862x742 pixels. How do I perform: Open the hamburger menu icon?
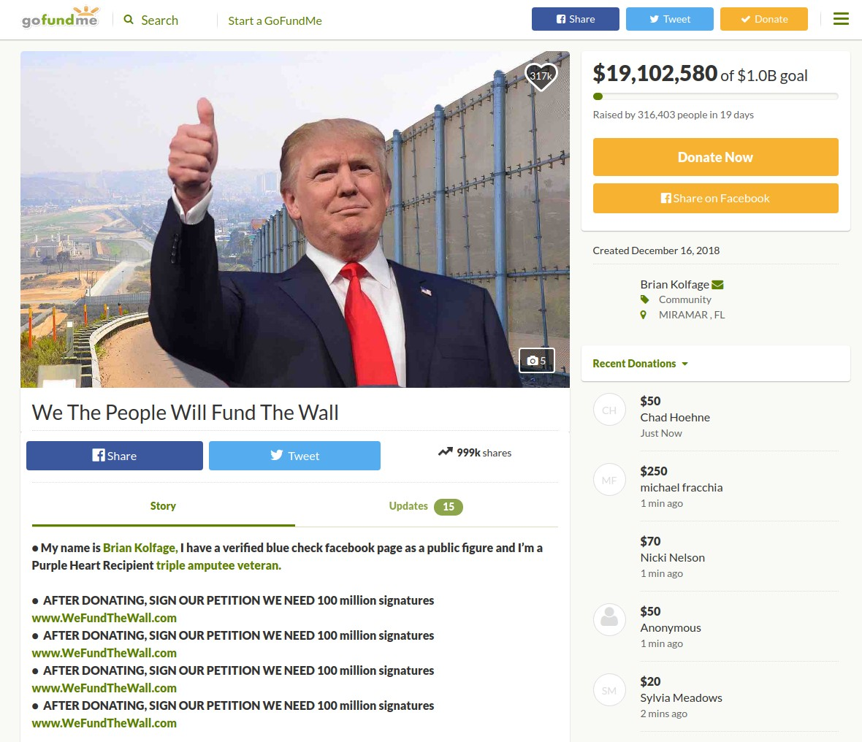coord(841,19)
